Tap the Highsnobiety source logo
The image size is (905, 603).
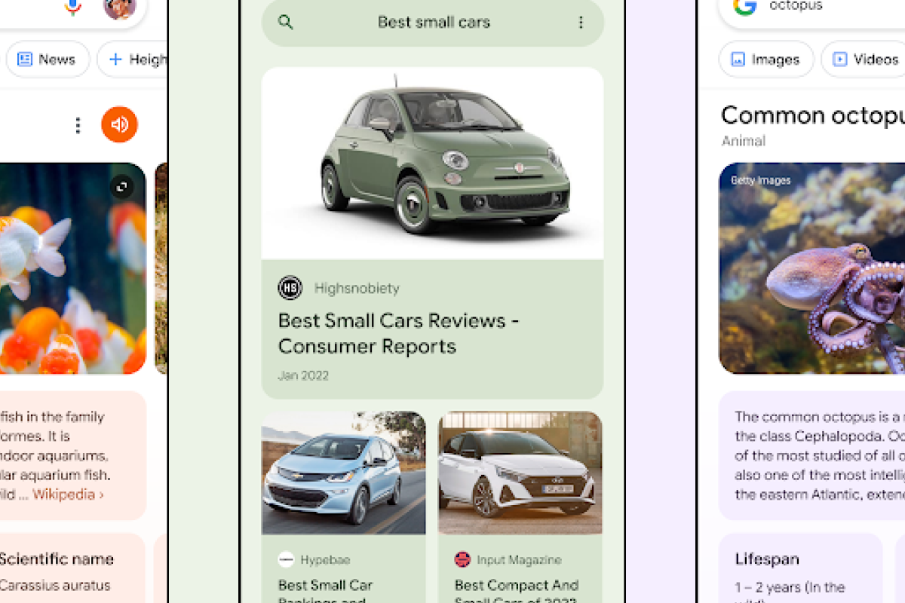click(x=290, y=288)
